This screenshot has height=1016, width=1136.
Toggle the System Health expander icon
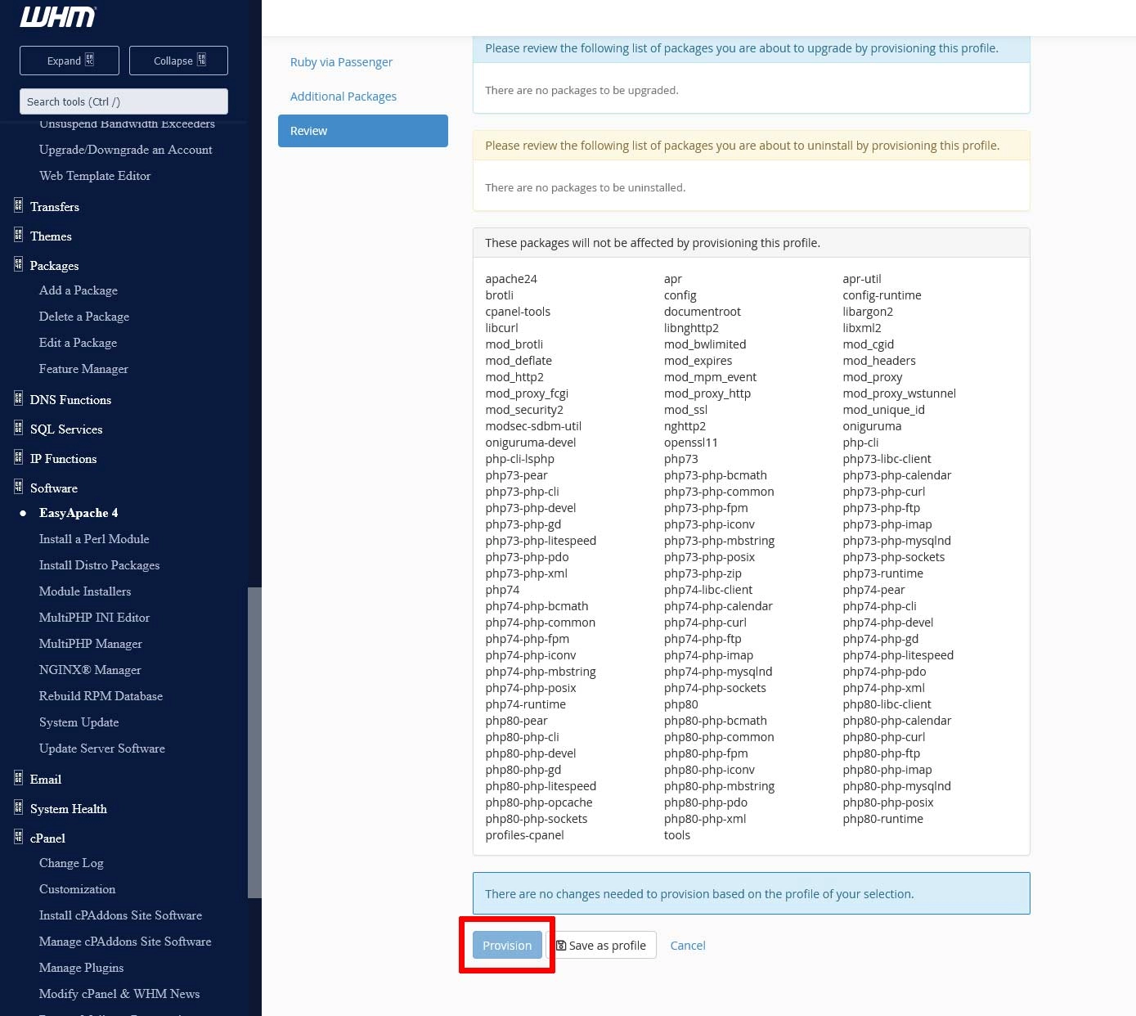18,808
